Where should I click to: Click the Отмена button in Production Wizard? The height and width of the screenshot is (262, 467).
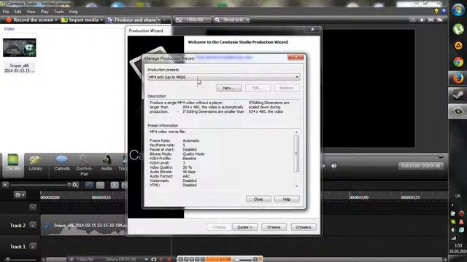point(274,227)
